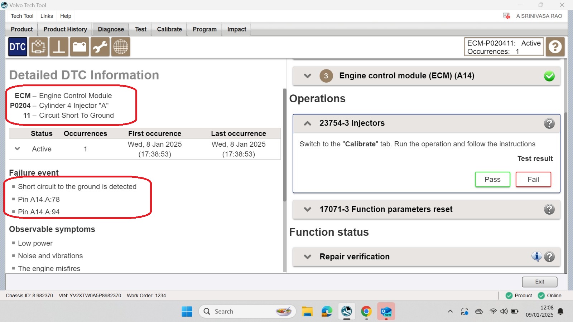Select the Product tab

point(22,29)
